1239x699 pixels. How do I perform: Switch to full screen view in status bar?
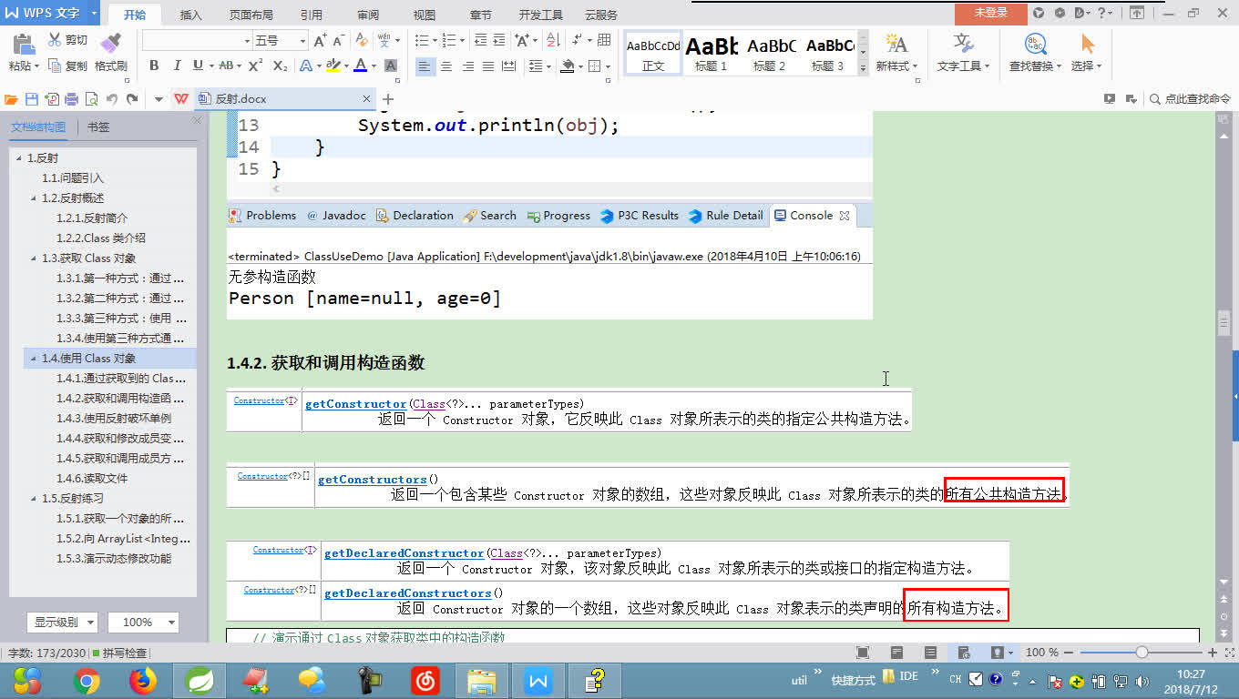click(x=862, y=653)
